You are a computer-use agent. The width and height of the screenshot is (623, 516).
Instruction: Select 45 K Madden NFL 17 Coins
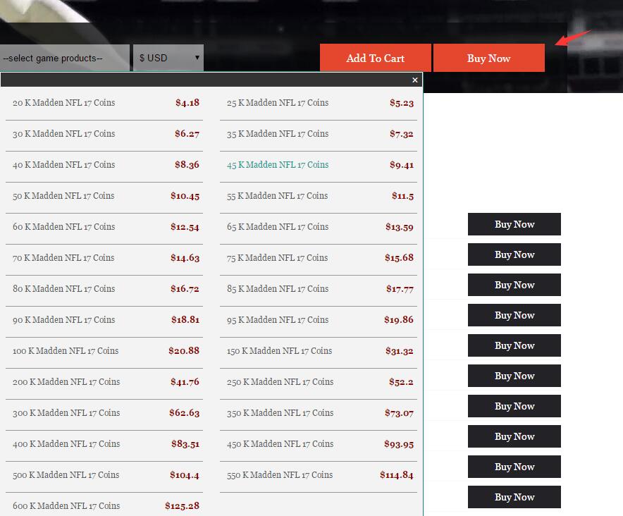(x=278, y=164)
